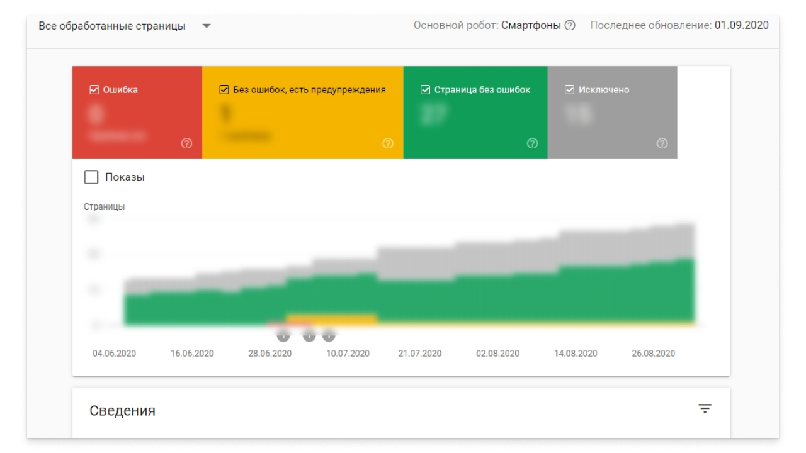Click the 'Смартфоны' primary crawler label
Image resolution: width=806 pixels, height=453 pixels.
530,26
